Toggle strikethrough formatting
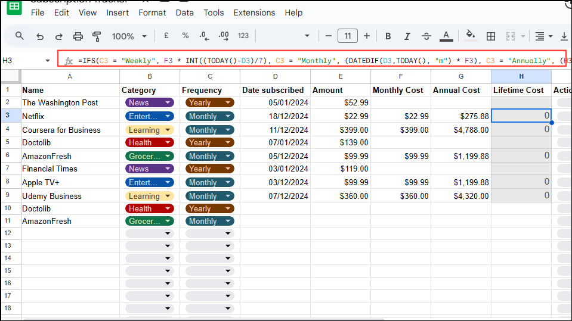 [426, 36]
